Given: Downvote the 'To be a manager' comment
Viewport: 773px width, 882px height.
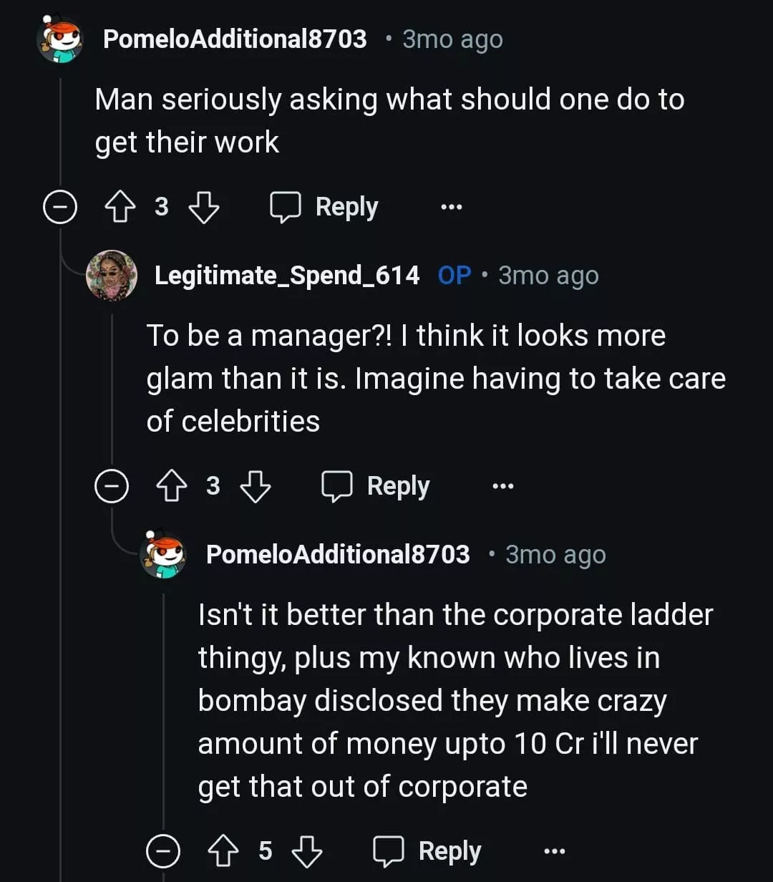Looking at the screenshot, I should [255, 487].
